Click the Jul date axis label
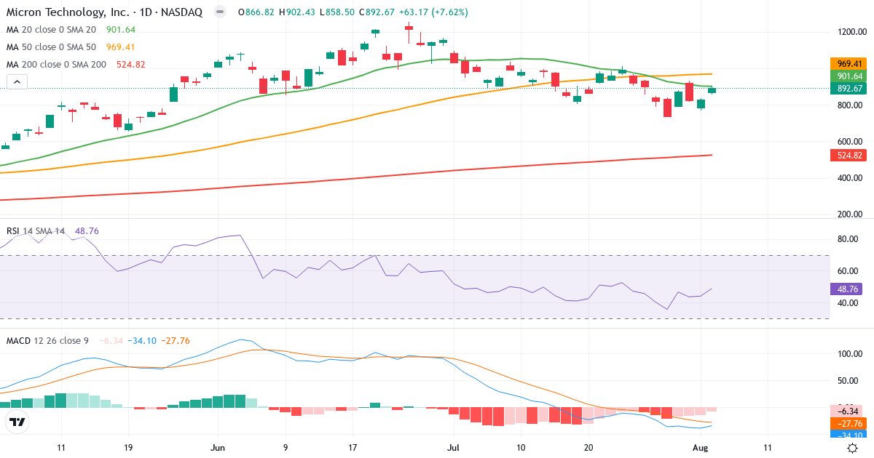The height and width of the screenshot is (458, 874). [x=453, y=448]
